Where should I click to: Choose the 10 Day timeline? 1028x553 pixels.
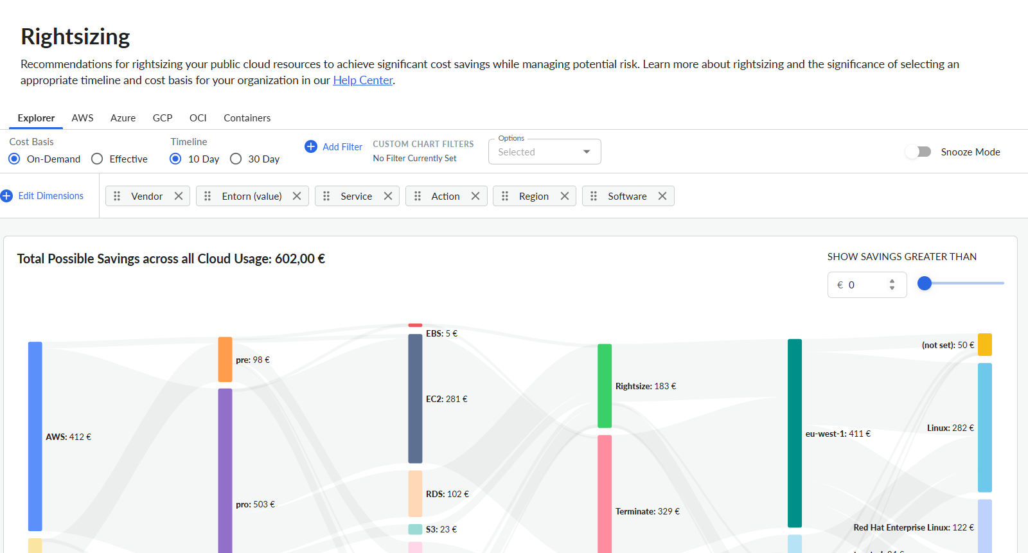coord(175,159)
